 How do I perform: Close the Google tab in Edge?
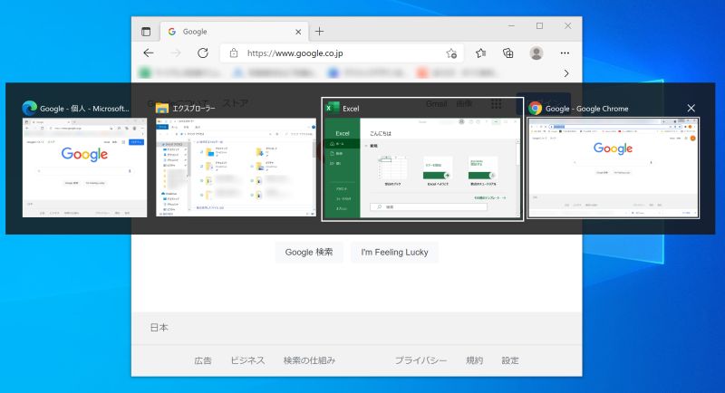[x=298, y=32]
